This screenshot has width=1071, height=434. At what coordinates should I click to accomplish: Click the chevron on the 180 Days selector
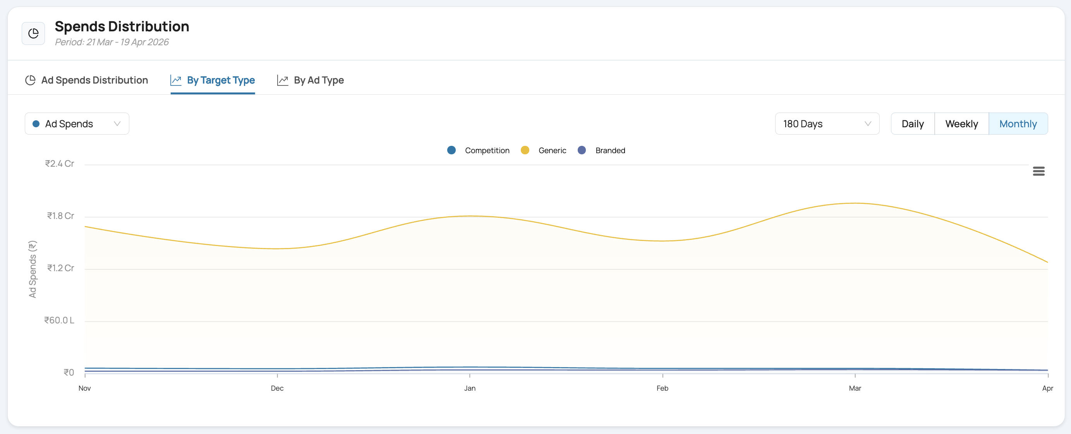pos(868,124)
